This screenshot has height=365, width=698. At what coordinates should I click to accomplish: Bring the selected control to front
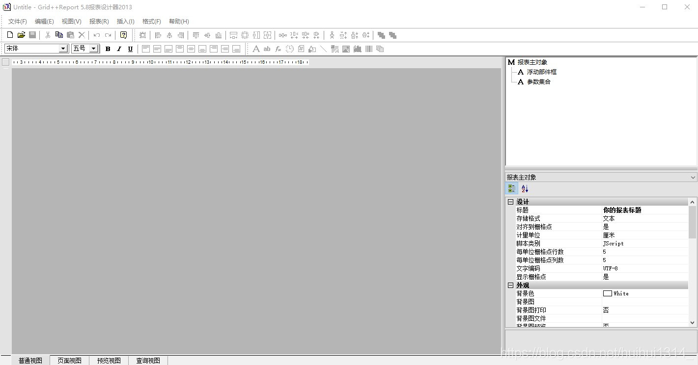pyautogui.click(x=381, y=35)
